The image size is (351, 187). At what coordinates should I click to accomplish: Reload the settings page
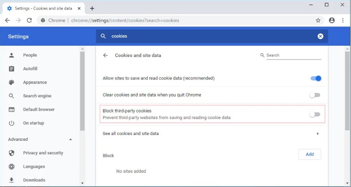29,20
